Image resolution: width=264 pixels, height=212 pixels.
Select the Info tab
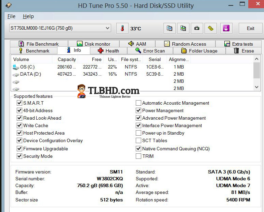click(x=74, y=50)
